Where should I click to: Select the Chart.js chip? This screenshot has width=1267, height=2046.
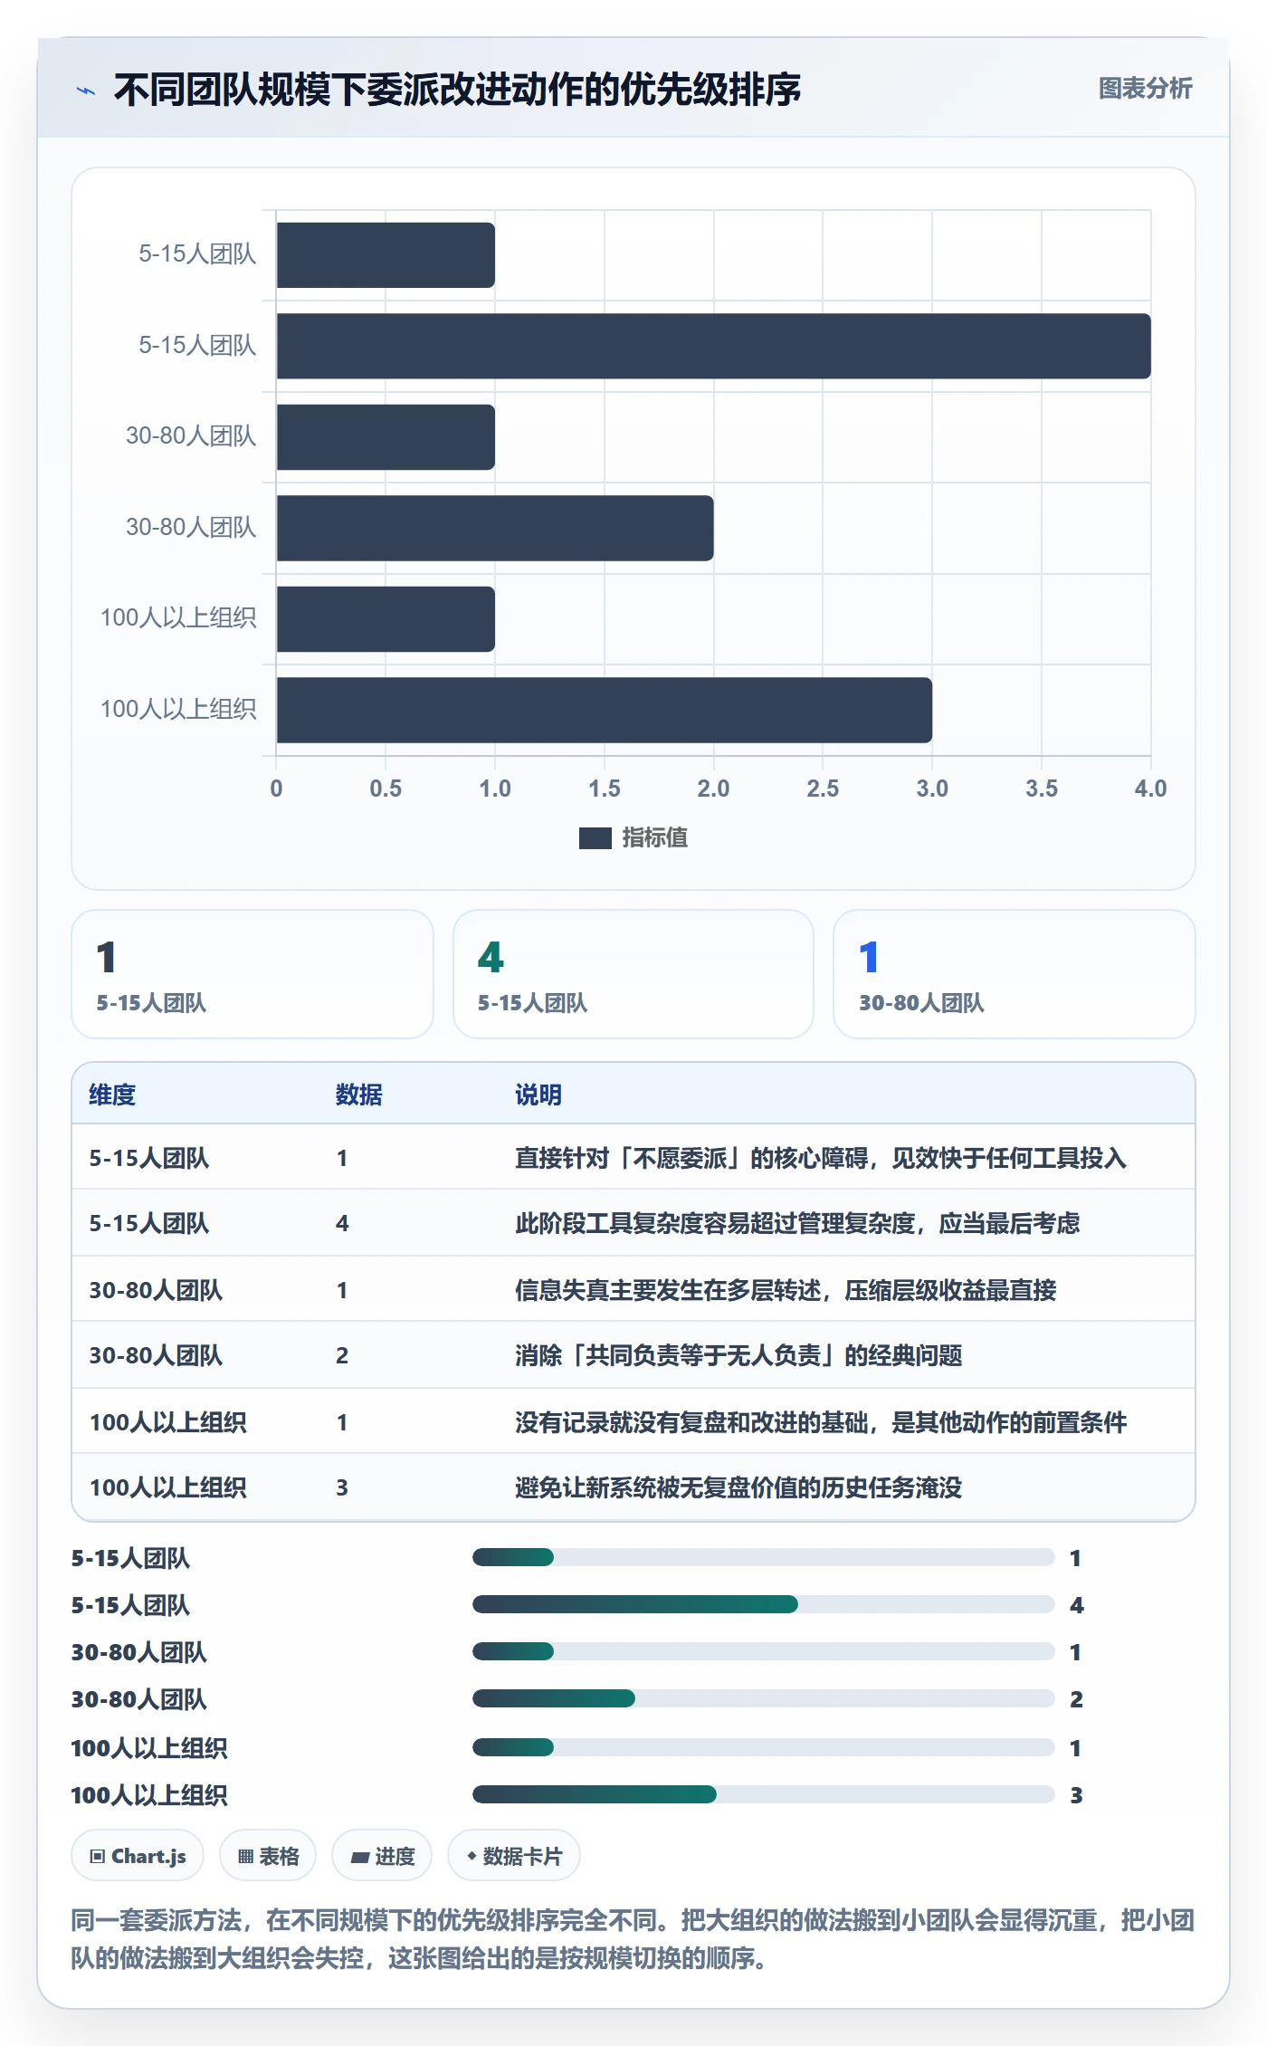[x=138, y=1856]
